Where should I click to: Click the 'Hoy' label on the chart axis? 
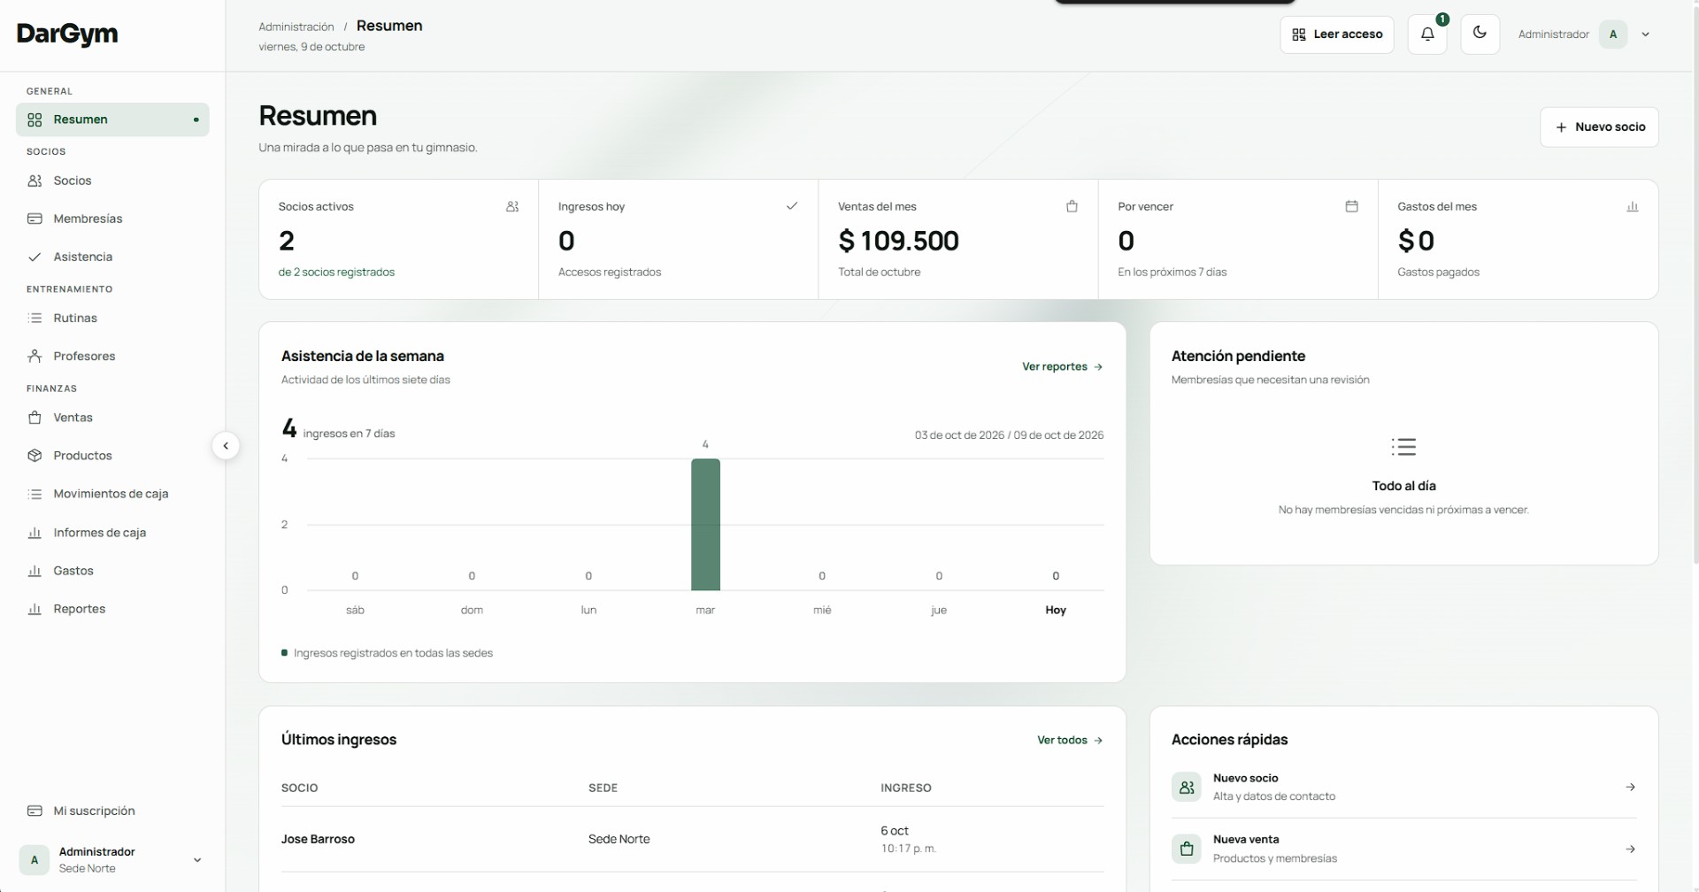(x=1056, y=610)
